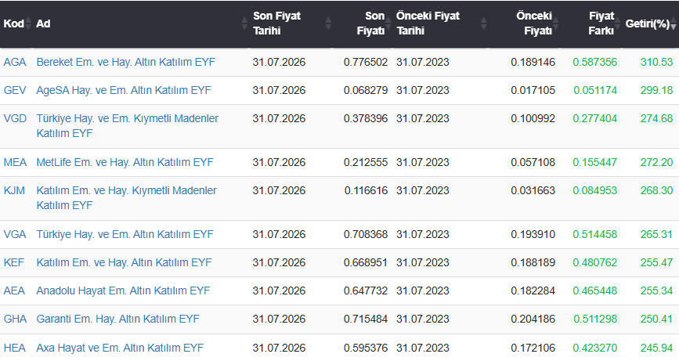Sort by Ad column sort arrows
Image resolution: width=679 pixels, height=361 pixels.
[x=244, y=23]
